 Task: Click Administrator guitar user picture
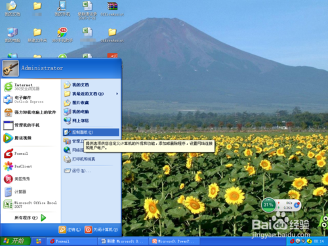[10, 68]
